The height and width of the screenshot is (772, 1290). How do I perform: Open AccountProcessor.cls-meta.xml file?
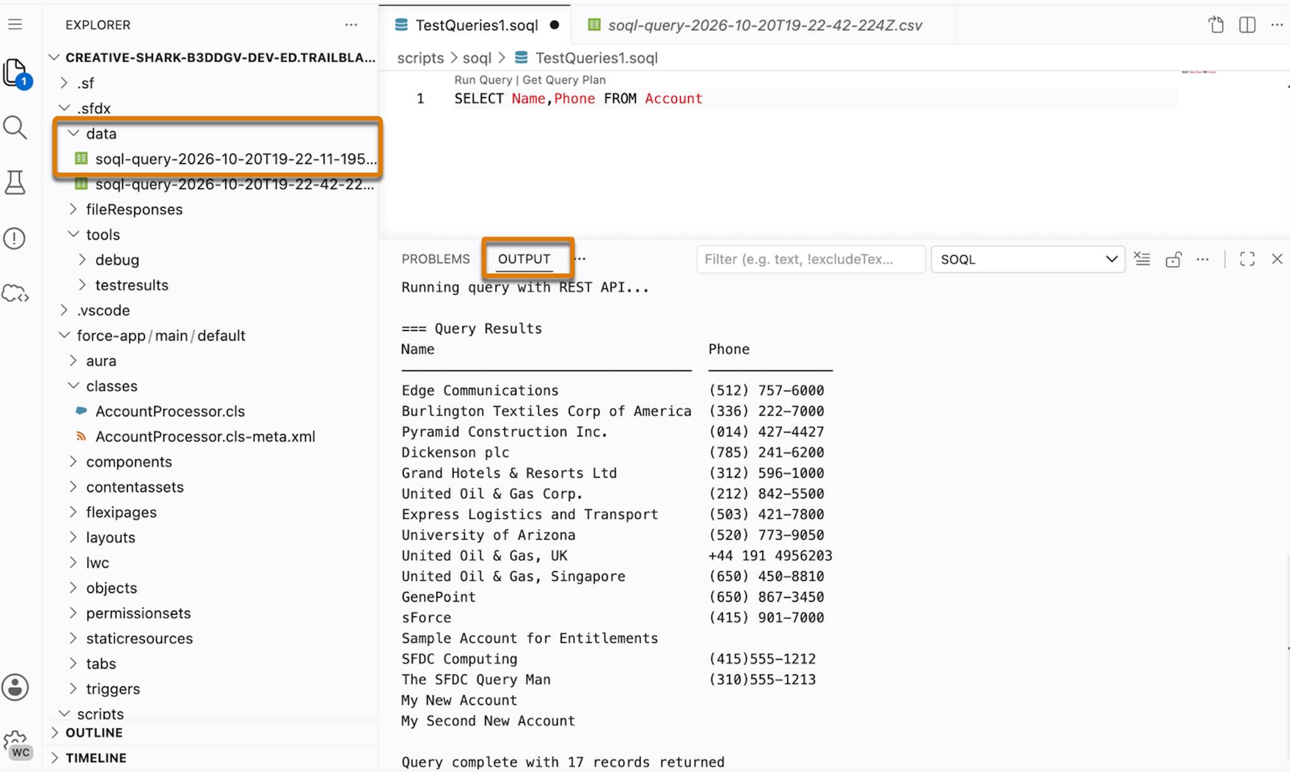click(x=211, y=436)
